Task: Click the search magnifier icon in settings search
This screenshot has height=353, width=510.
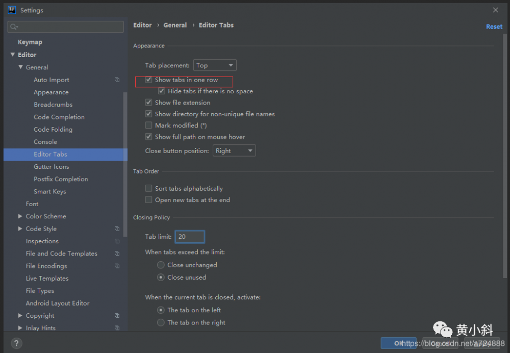Action: pos(14,27)
